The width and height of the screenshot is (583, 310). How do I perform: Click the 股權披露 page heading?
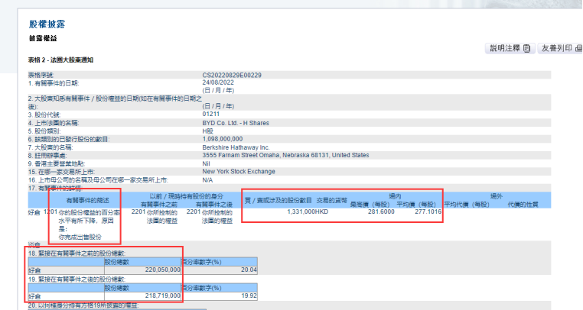pos(47,24)
